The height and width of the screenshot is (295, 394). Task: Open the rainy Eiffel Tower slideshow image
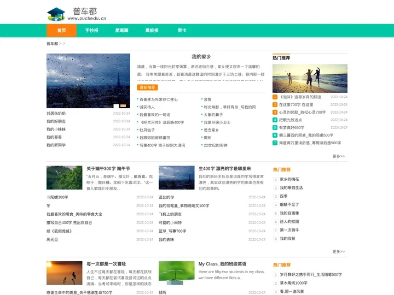(x=88, y=81)
